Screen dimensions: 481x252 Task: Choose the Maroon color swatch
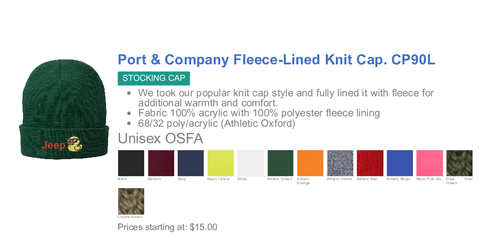[161, 163]
